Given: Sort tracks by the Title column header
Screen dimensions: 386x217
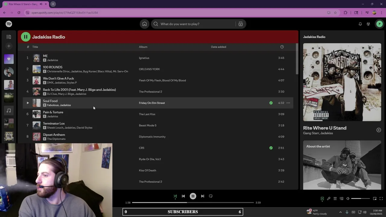Looking at the screenshot, I should pyautogui.click(x=35, y=47).
